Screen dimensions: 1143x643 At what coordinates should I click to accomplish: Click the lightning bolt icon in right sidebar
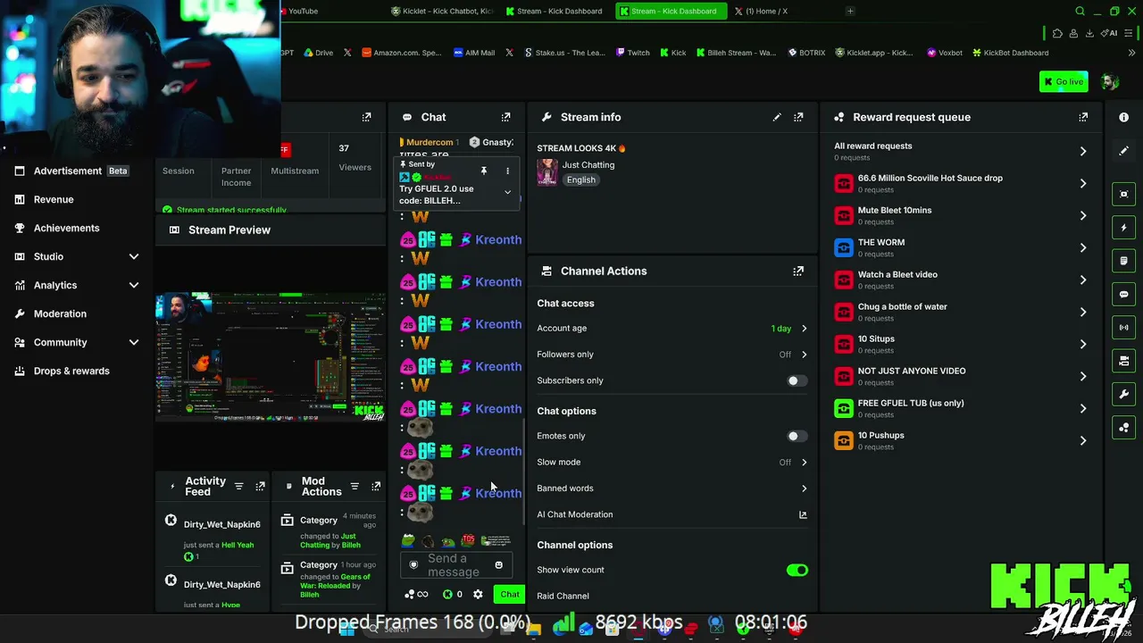(1123, 228)
